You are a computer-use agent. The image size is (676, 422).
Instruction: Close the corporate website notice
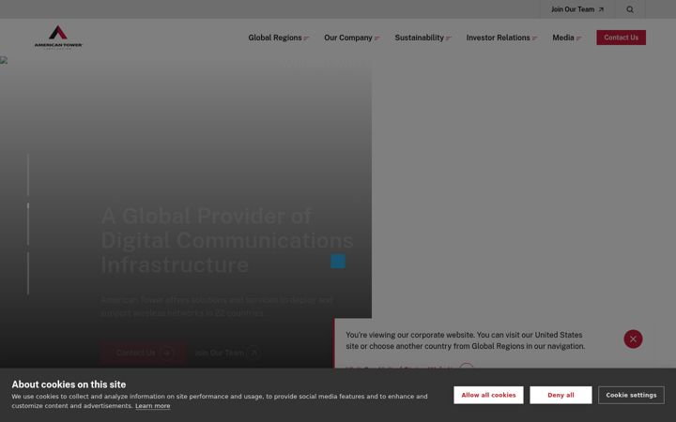[633, 339]
